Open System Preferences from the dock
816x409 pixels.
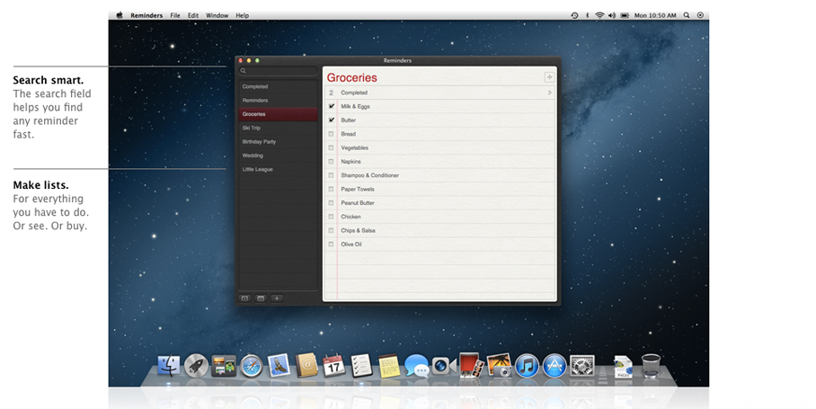coord(581,366)
